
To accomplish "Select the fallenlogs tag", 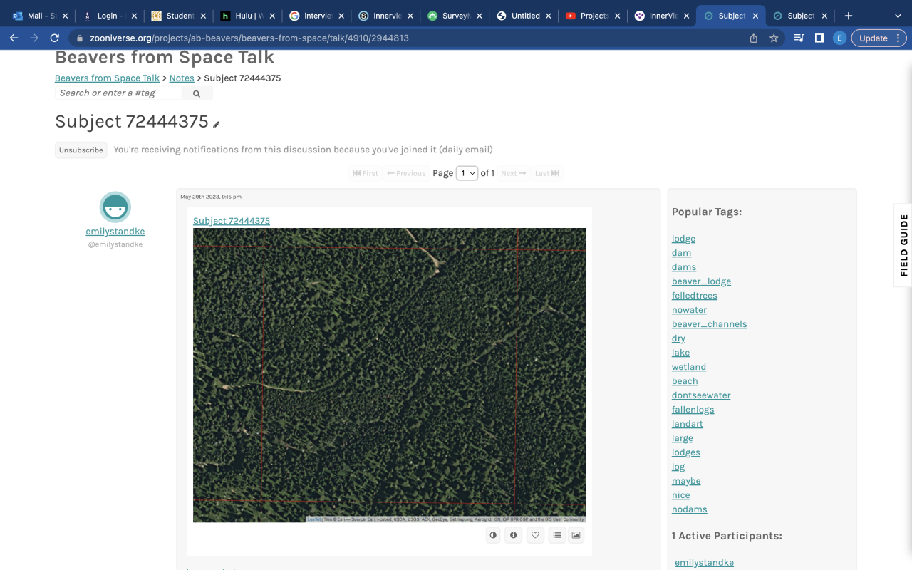I will pos(693,410).
